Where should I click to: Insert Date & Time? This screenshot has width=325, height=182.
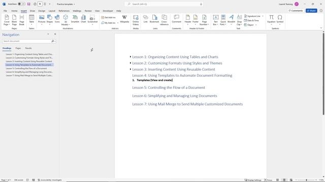point(251,20)
